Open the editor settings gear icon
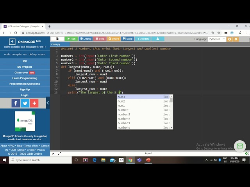The width and height of the screenshot is (250, 187). click(x=236, y=39)
